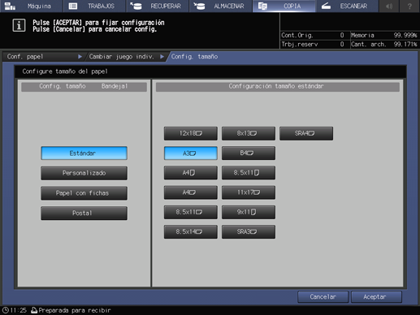Viewport: 420px width, 315px height.
Task: Choose A4 landscape orientation size
Action: (191, 192)
